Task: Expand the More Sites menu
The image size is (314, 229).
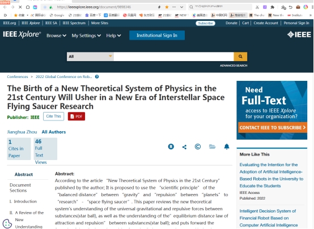Action: point(100,23)
